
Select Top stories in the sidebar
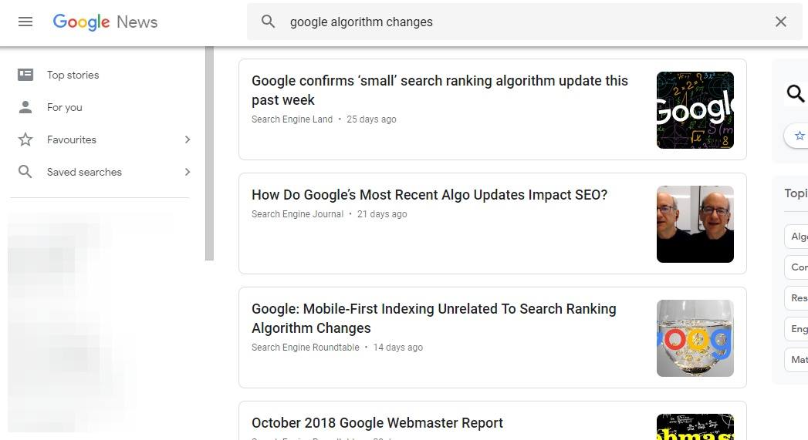73,75
